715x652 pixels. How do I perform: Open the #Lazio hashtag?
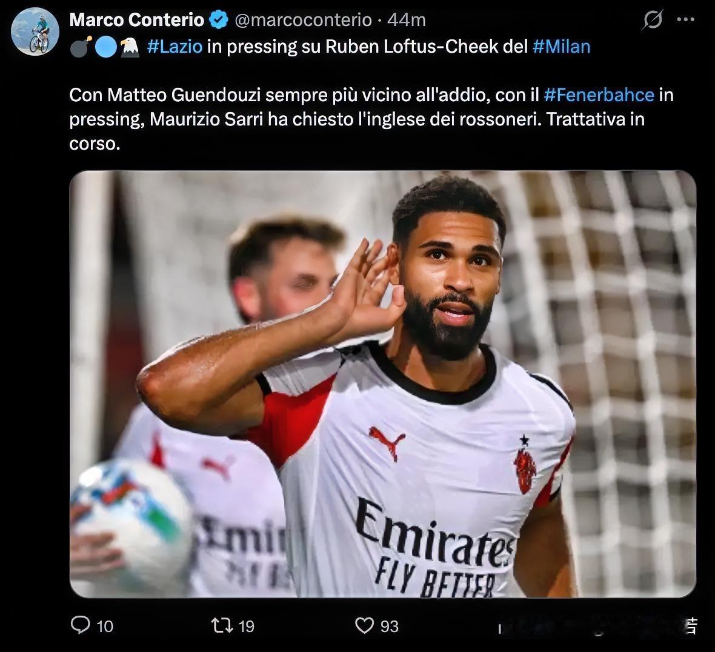pyautogui.click(x=175, y=47)
